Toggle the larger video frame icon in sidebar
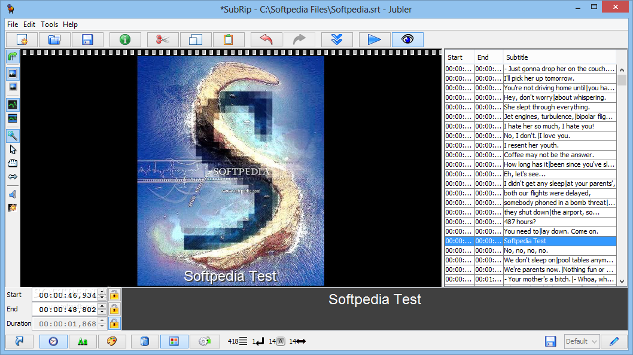The image size is (633, 355). tap(13, 74)
